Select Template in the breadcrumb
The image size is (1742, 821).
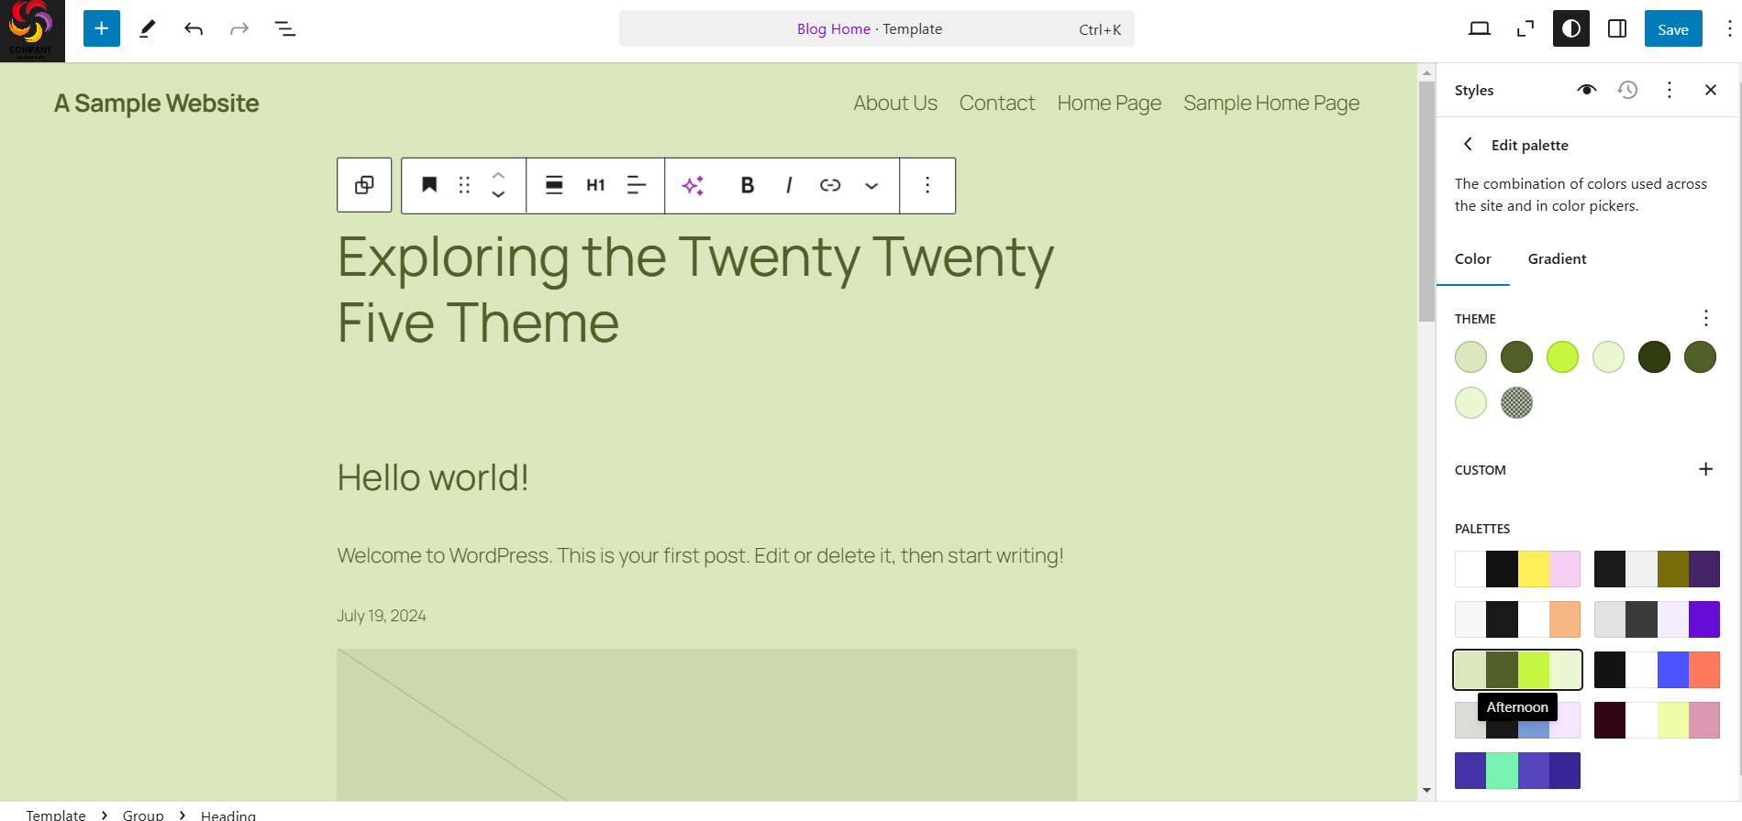[56, 815]
